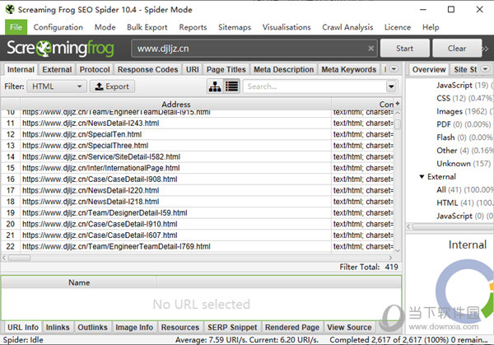This screenshot has height=345, width=494.
Task: Open the Rendered Page bottom tab
Action: pos(292,328)
